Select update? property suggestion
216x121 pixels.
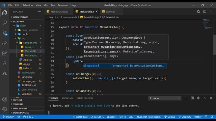pyautogui.click(x=125, y=66)
